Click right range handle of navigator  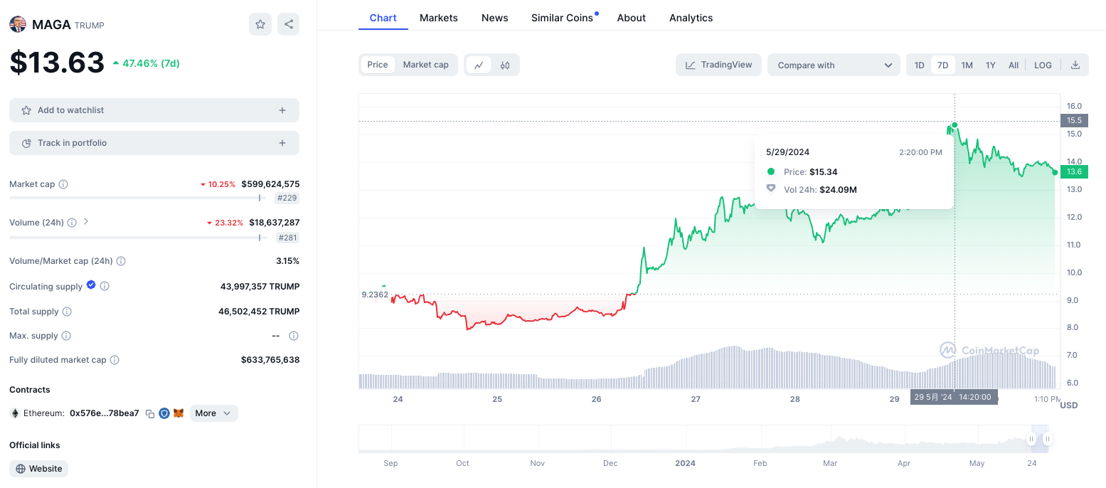click(1048, 440)
